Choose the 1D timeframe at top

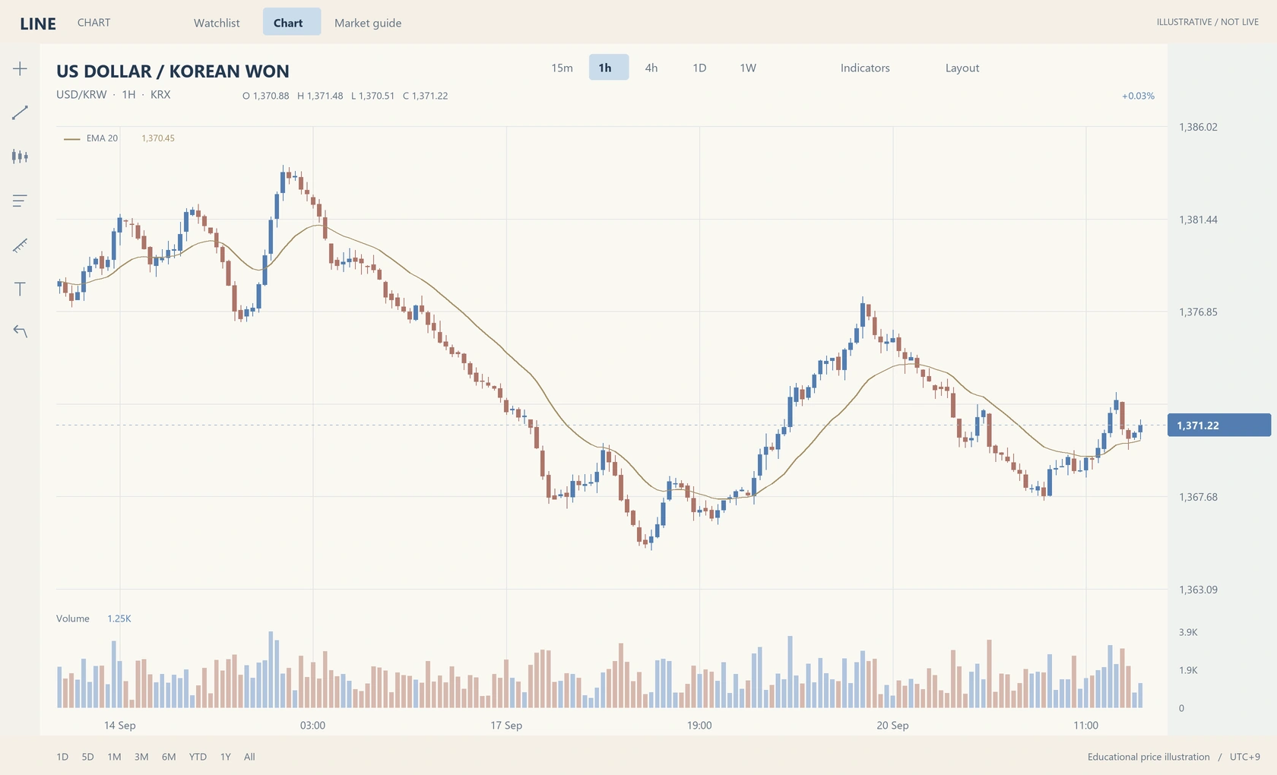(699, 68)
